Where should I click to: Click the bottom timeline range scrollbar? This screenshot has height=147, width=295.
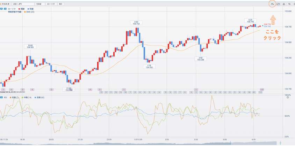click(140, 143)
